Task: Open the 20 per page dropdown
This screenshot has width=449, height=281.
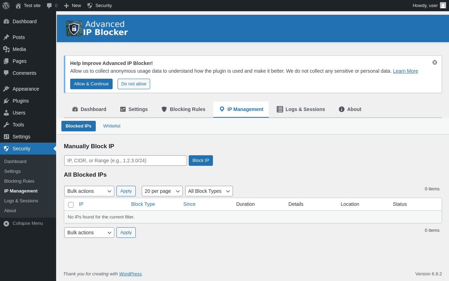Action: point(162,191)
